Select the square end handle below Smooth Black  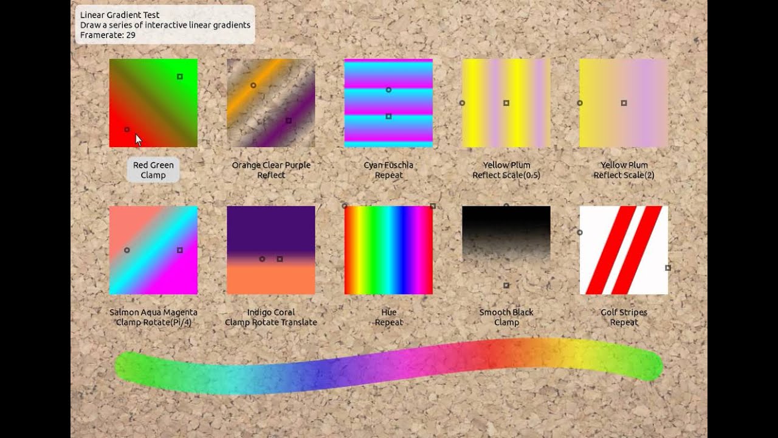click(x=506, y=285)
